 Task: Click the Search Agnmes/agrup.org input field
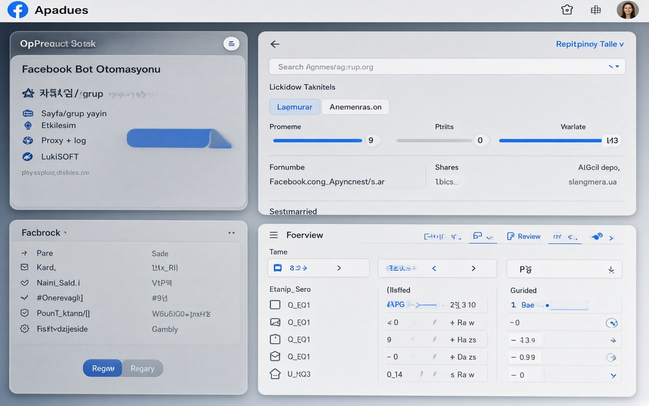point(447,67)
